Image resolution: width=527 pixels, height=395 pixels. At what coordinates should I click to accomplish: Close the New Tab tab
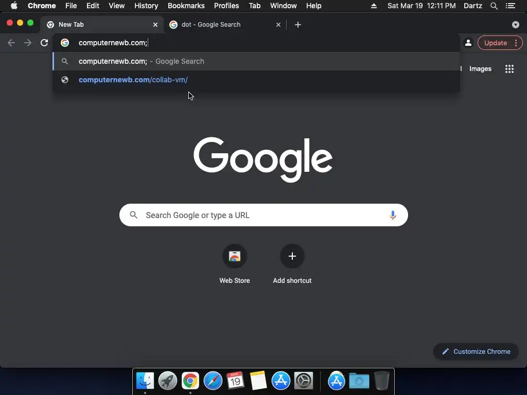(x=155, y=25)
